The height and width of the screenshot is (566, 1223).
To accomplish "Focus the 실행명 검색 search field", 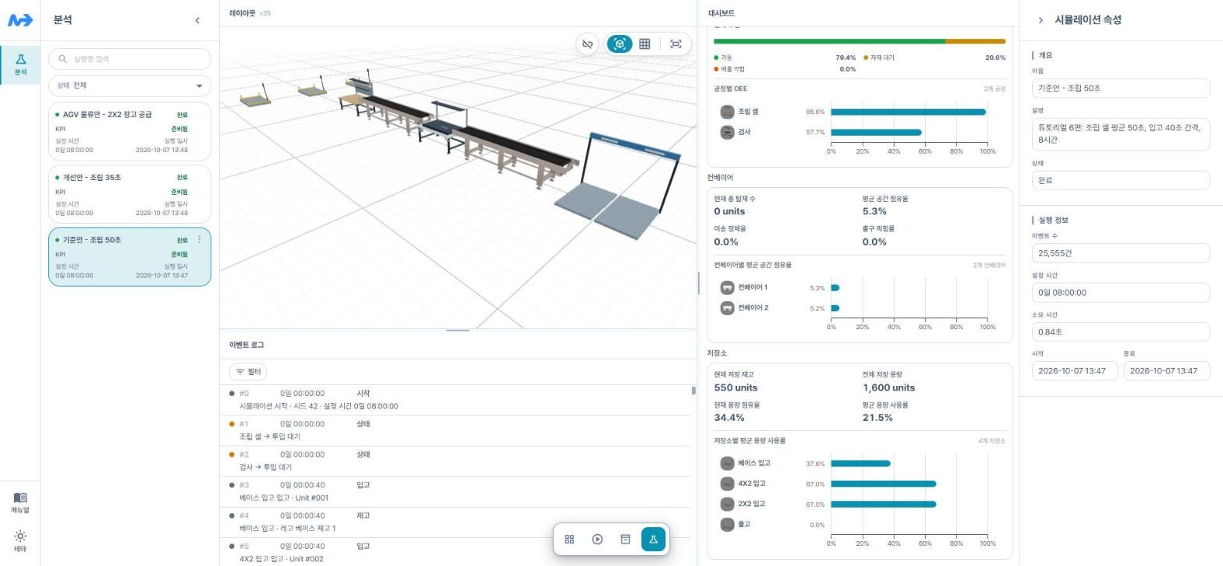I will click(129, 59).
